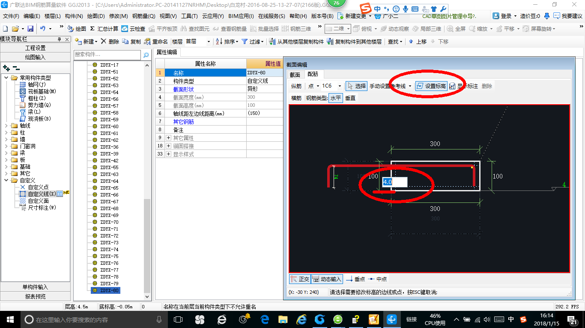Open 楼层 首层 floor dropdown
Screen dimensions: 585x328
tap(209, 41)
